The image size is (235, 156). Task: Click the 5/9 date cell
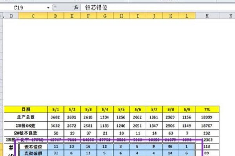coord(187,110)
